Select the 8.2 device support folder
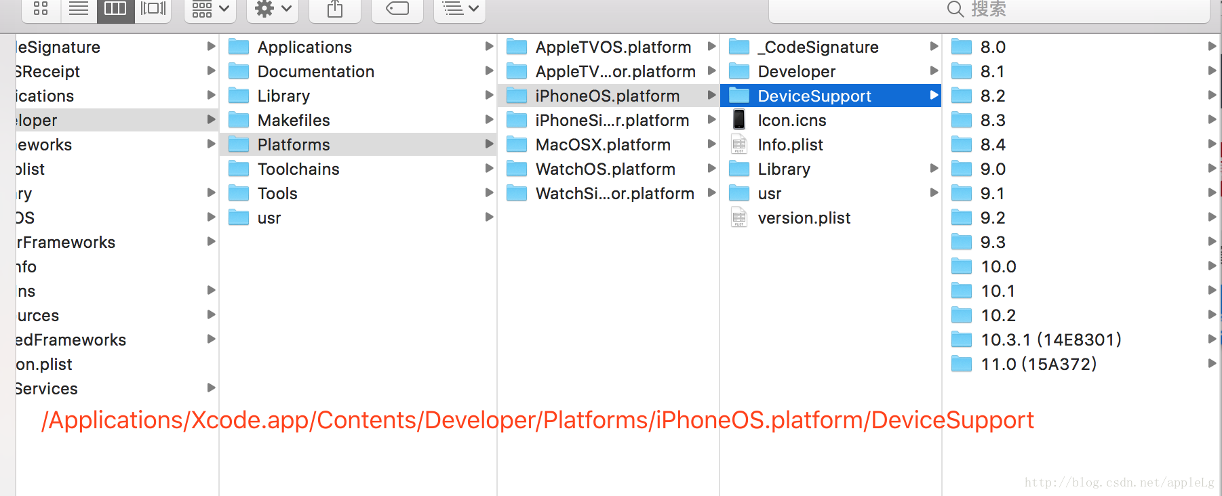The width and height of the screenshot is (1222, 496). (1082, 96)
